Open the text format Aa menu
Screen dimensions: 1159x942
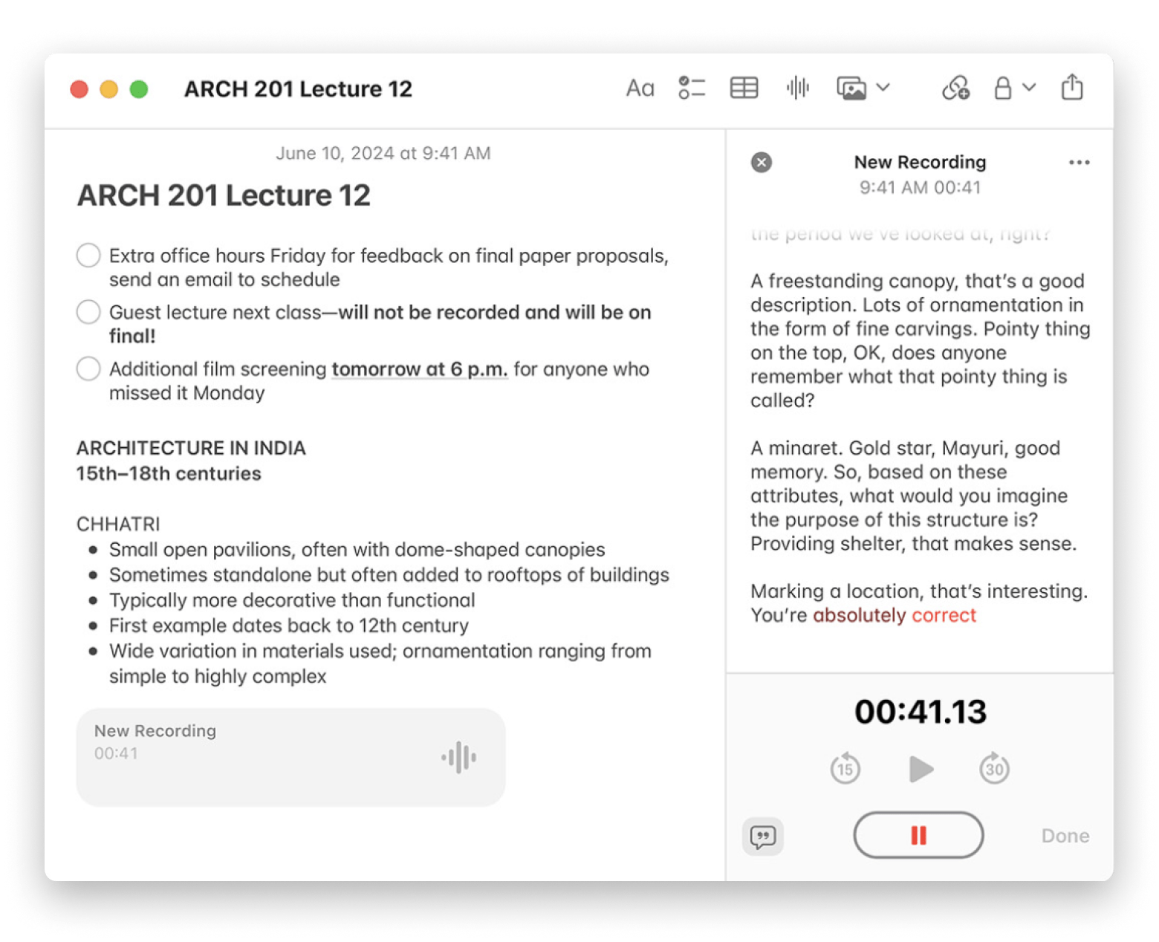coord(640,88)
